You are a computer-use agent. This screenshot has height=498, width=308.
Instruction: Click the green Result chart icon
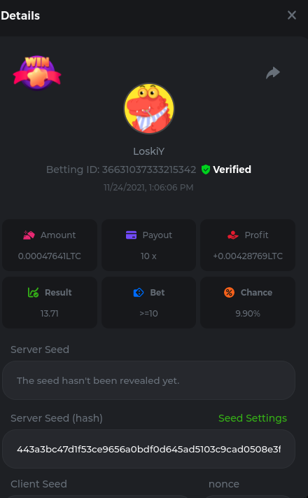pos(33,292)
